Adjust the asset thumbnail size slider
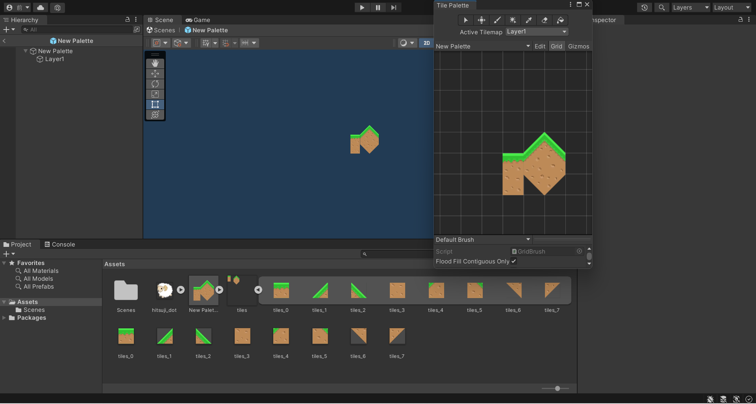The image size is (756, 404). (x=557, y=389)
